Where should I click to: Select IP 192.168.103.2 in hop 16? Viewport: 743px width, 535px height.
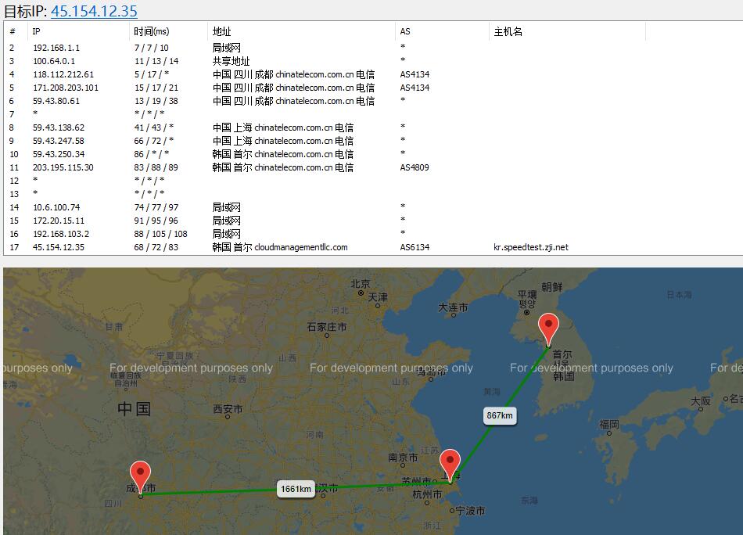click(x=61, y=234)
